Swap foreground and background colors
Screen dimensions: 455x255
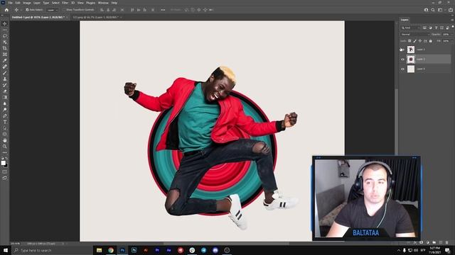[x=6, y=158]
